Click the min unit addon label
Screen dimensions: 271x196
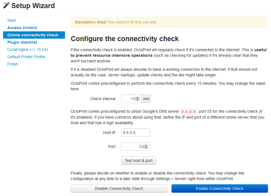click(x=146, y=99)
